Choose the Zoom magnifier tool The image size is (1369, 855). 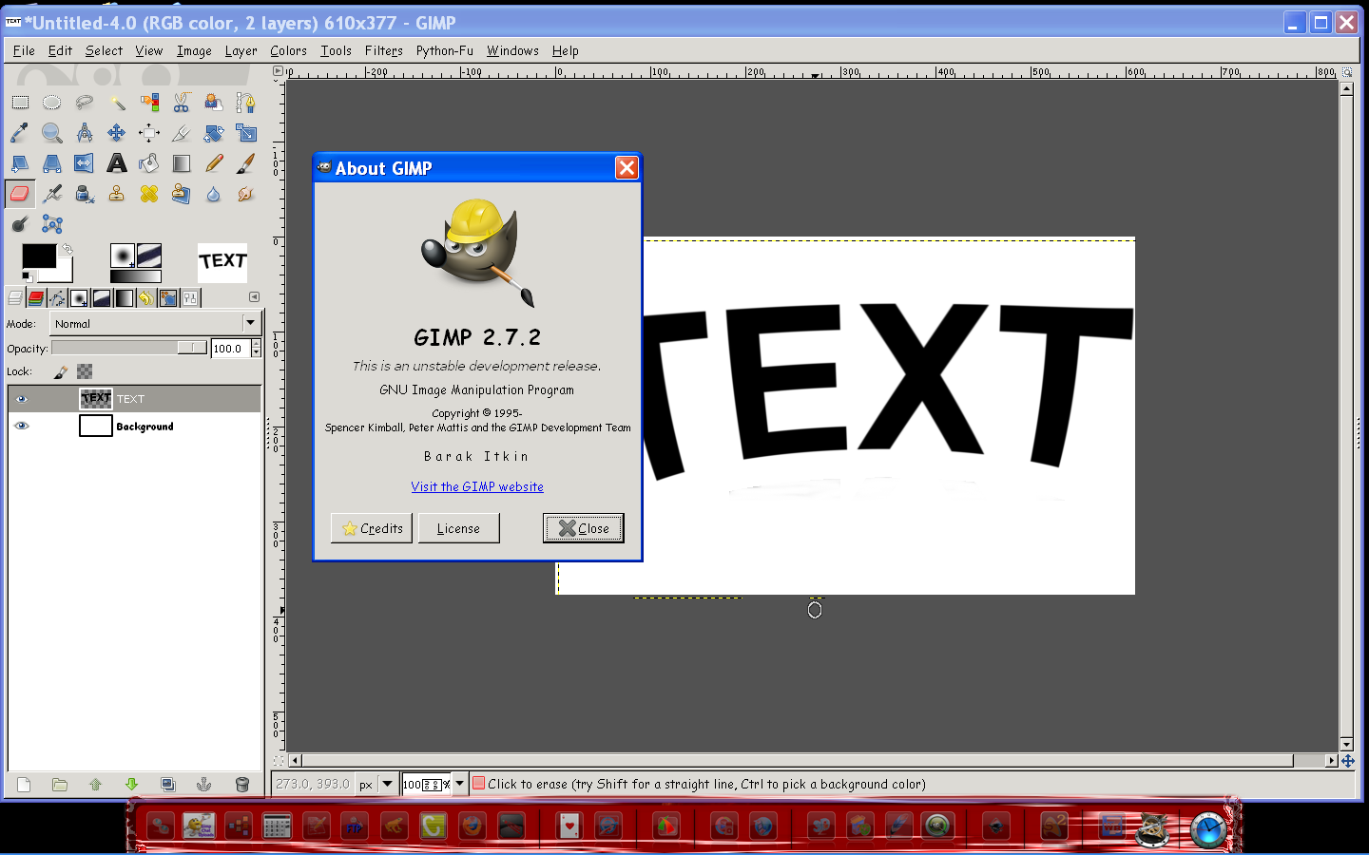(52, 133)
